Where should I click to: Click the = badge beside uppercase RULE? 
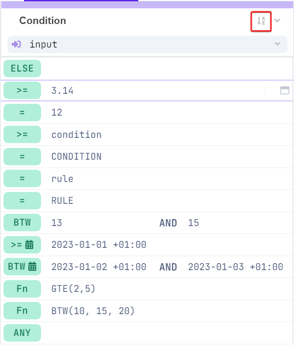22,201
